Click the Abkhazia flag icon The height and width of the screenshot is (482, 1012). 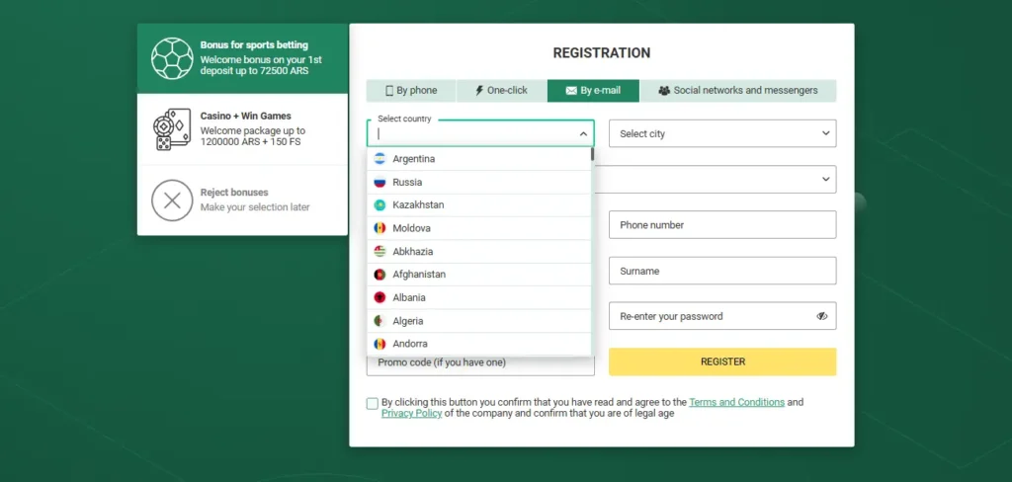click(x=379, y=252)
